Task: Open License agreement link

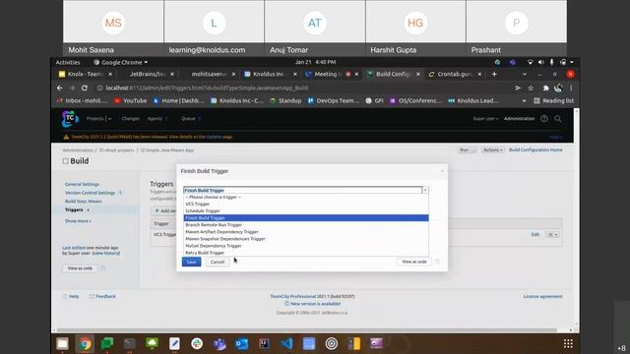Action: point(542,296)
